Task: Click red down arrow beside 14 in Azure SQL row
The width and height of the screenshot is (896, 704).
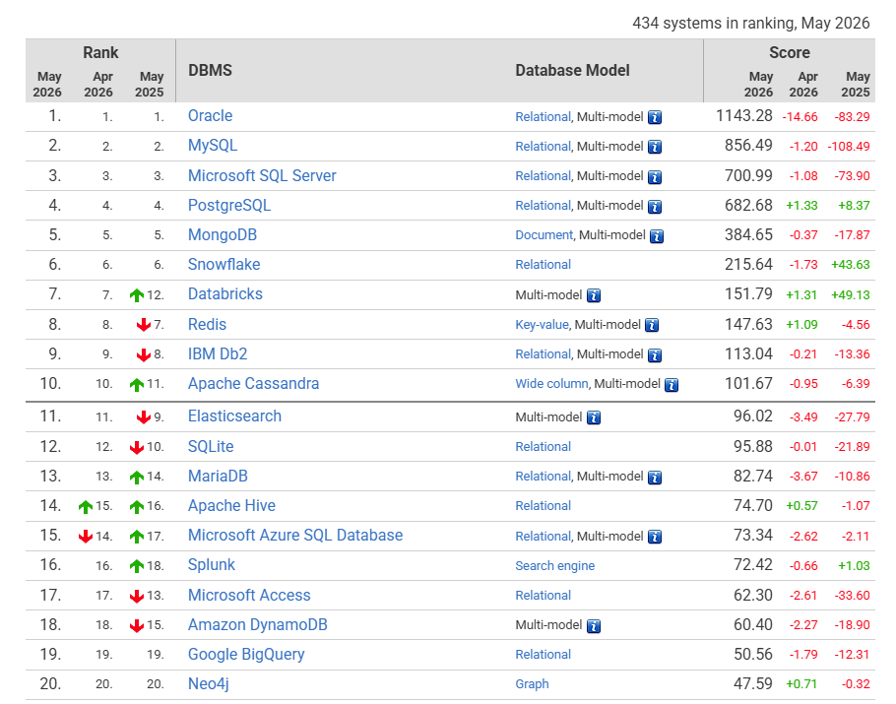Action: tap(85, 537)
